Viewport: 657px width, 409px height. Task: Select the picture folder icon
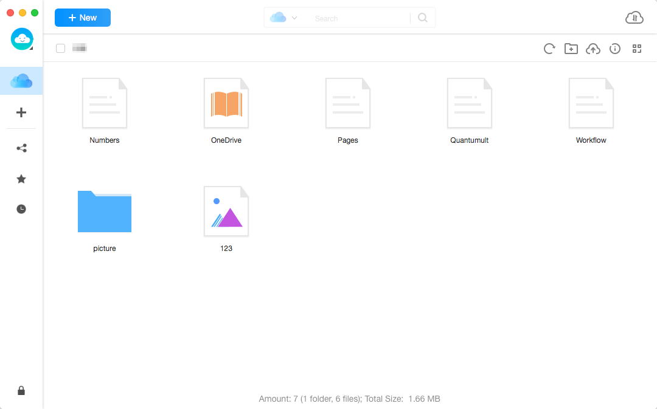[105, 211]
